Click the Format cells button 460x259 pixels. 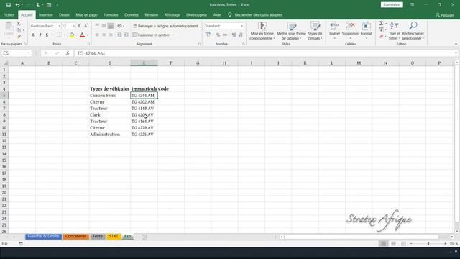pos(366,30)
